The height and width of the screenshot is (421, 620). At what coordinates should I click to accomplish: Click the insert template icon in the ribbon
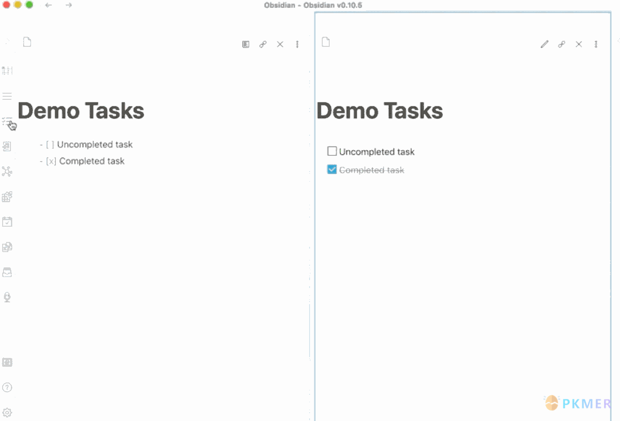pos(7,247)
